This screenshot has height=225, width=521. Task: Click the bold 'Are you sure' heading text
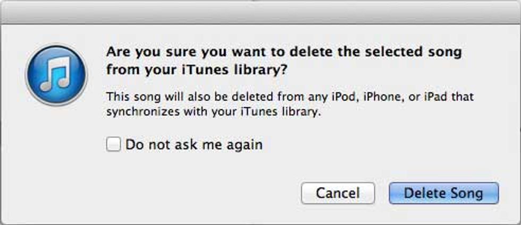coord(284,61)
